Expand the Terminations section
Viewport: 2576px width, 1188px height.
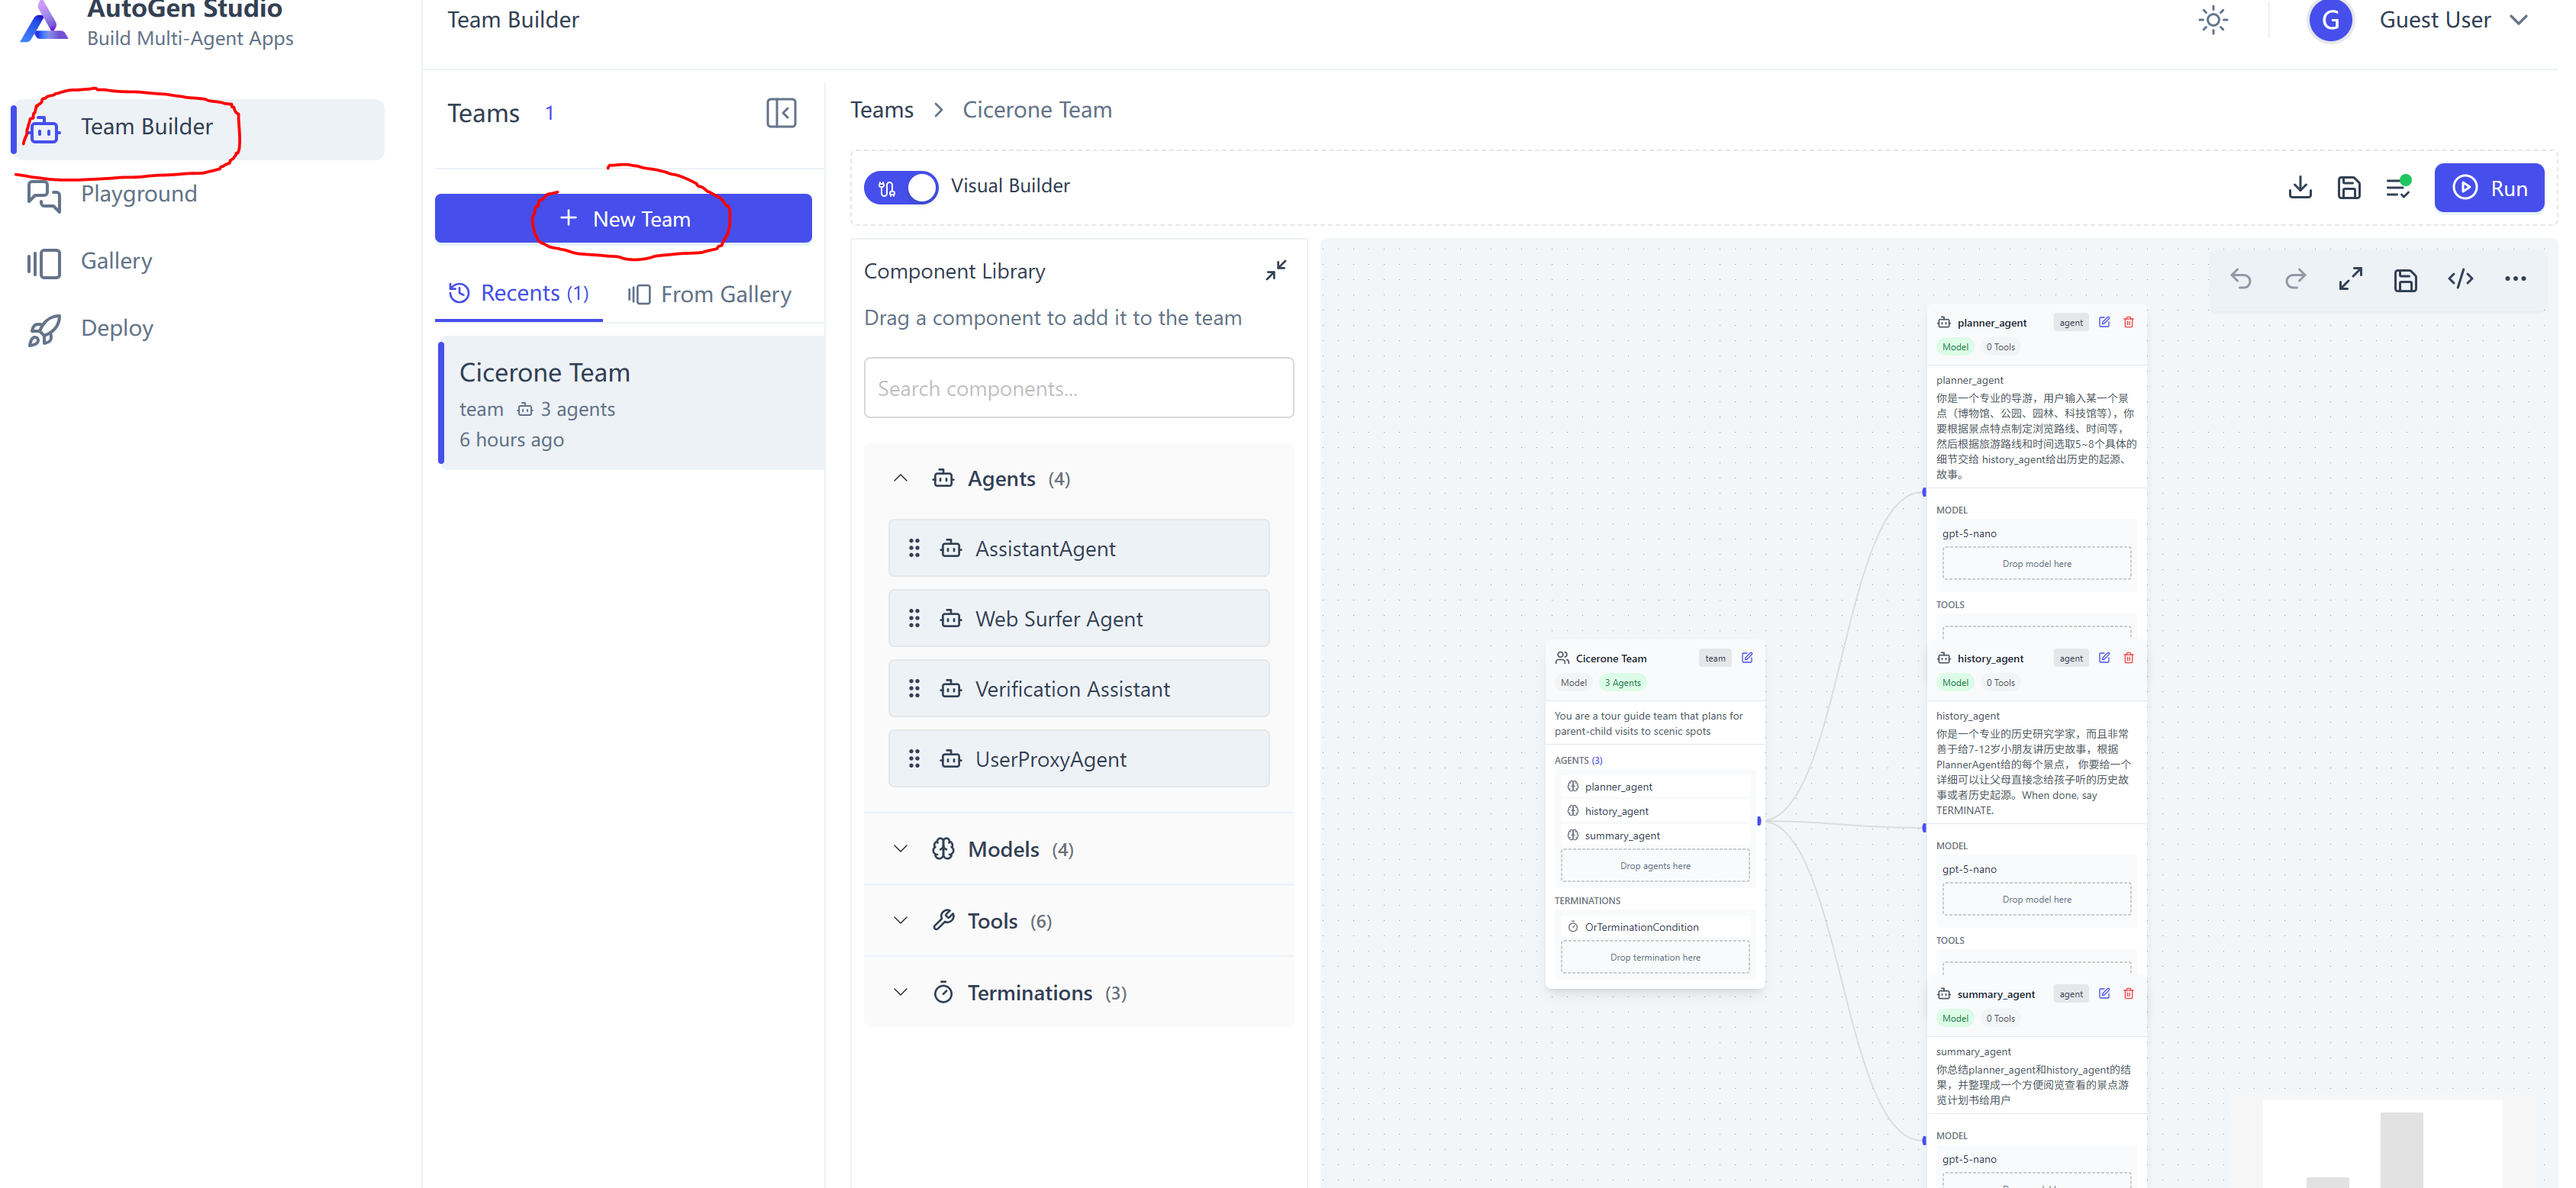pyautogui.click(x=900, y=992)
